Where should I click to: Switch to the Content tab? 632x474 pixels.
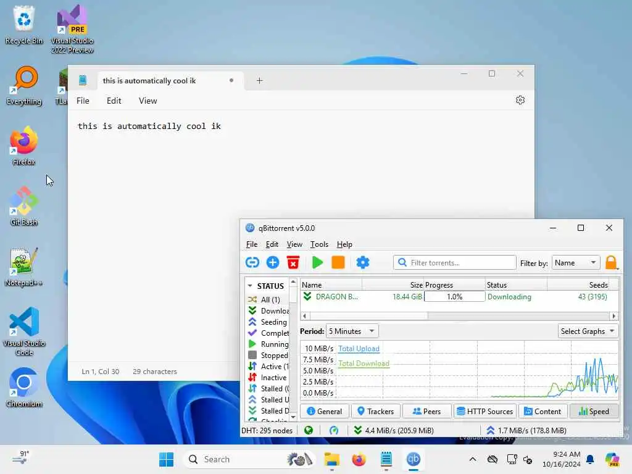tap(543, 411)
